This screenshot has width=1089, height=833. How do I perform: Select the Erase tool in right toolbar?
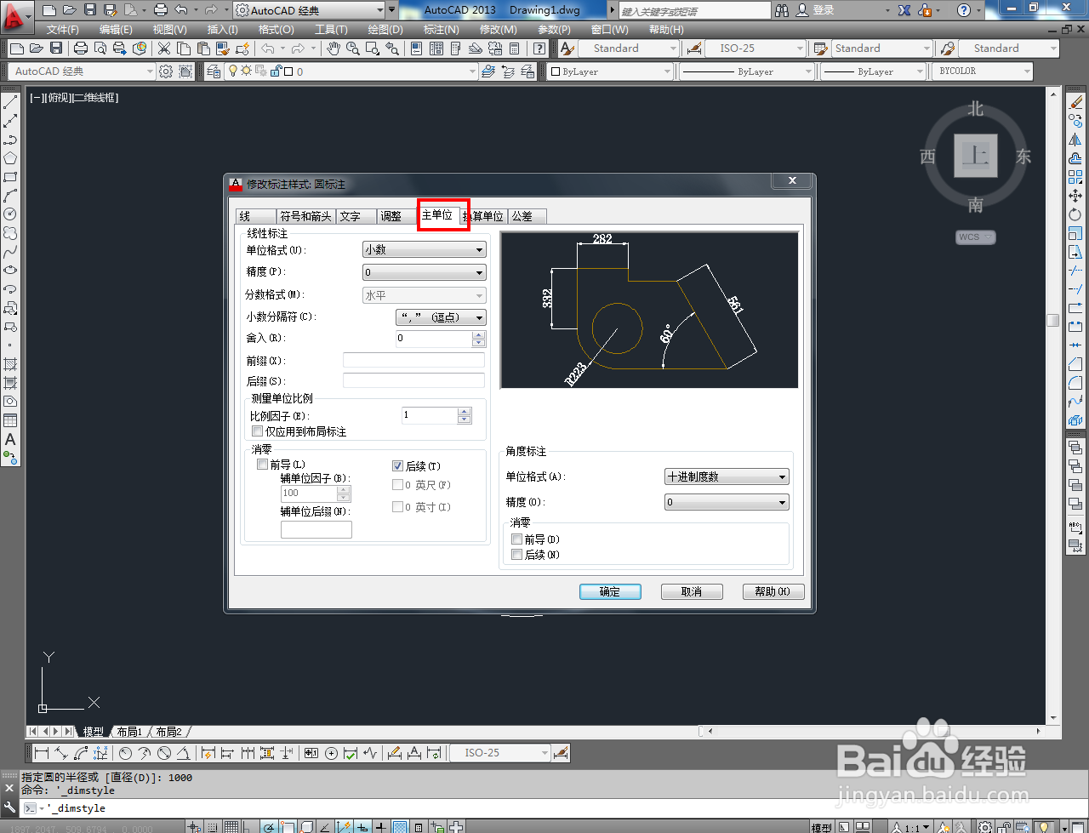(x=1075, y=103)
